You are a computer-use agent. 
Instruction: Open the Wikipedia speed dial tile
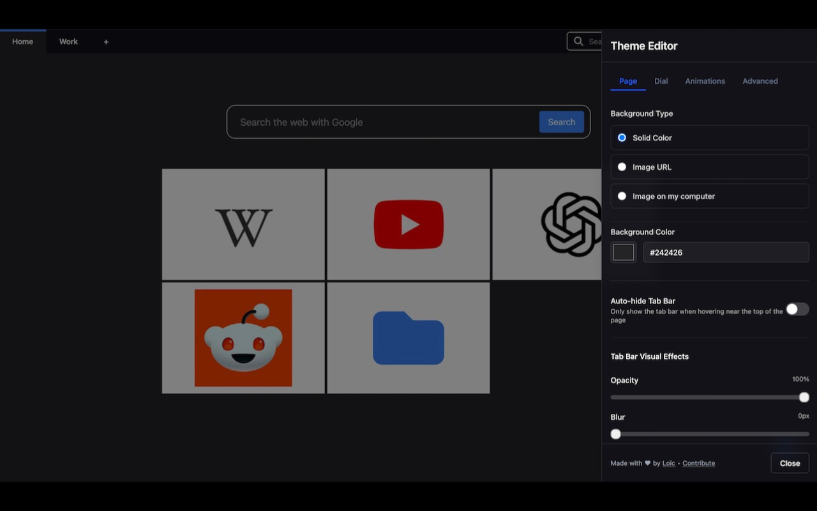tap(243, 224)
